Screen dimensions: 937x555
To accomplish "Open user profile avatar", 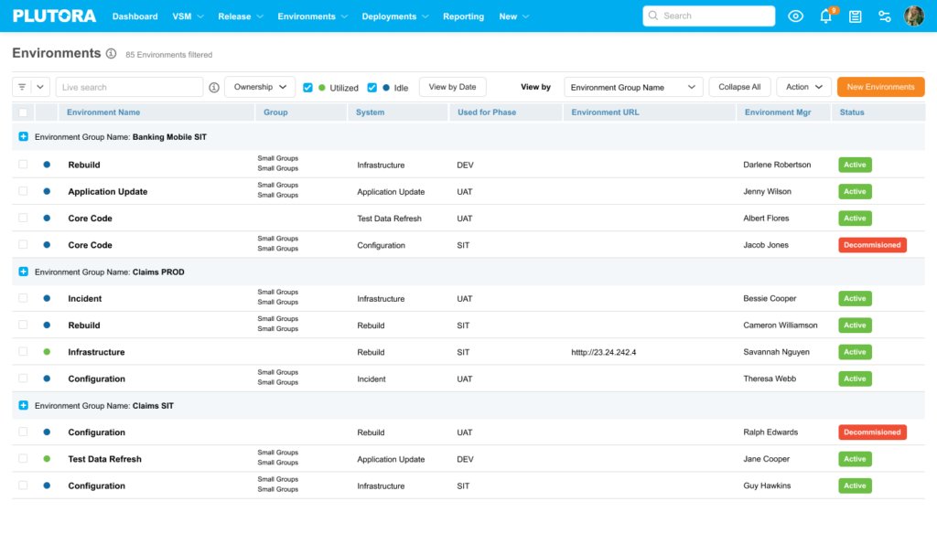I will pyautogui.click(x=914, y=16).
